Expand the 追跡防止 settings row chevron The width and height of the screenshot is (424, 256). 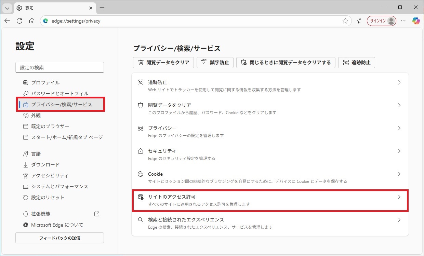[399, 82]
